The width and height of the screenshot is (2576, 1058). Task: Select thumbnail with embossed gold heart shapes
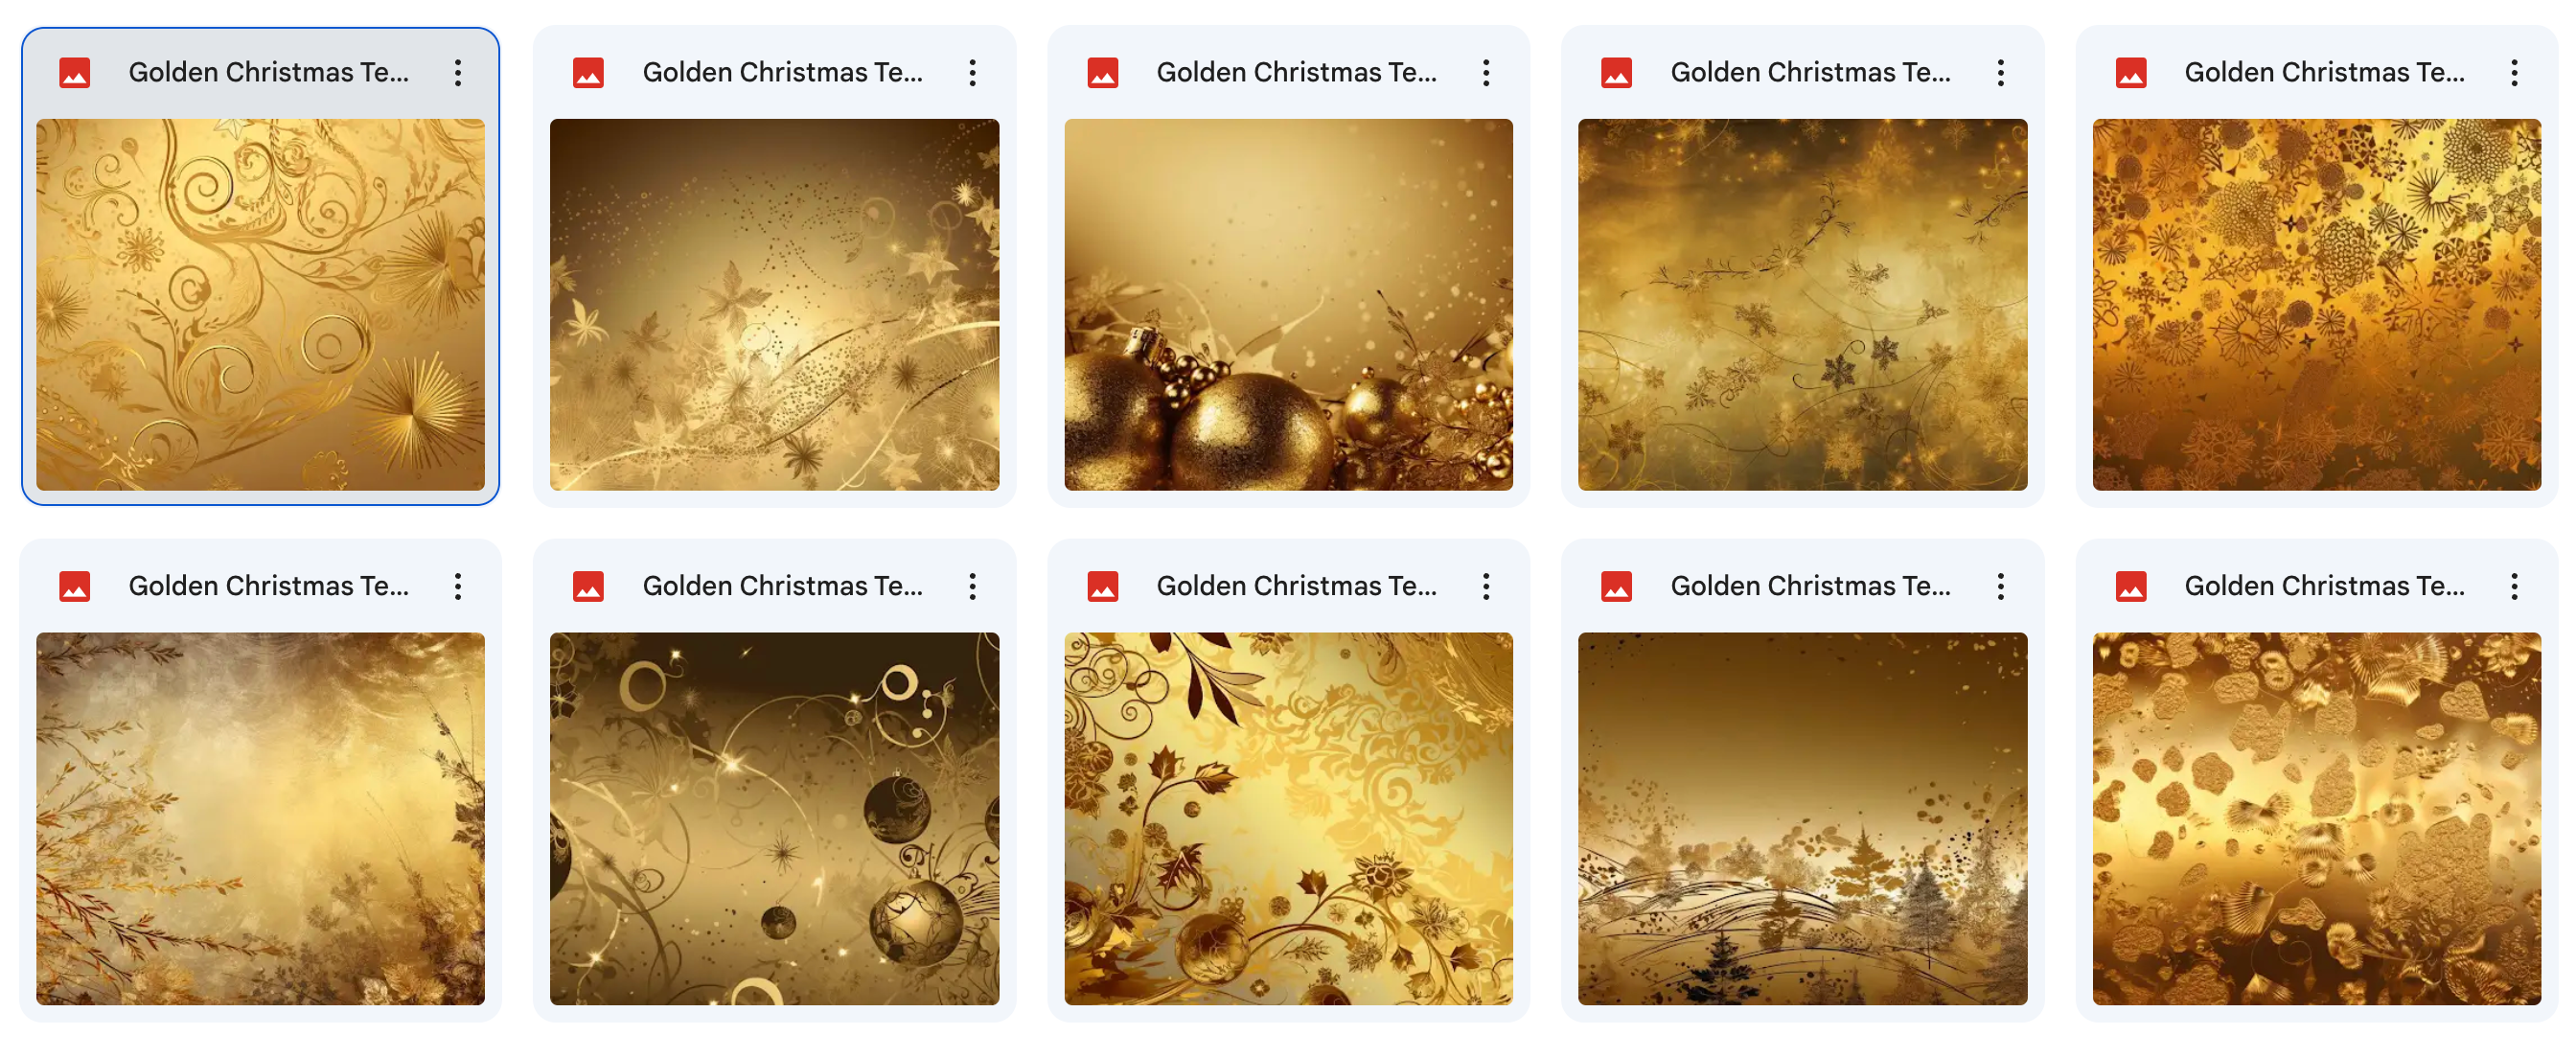[x=2316, y=818]
